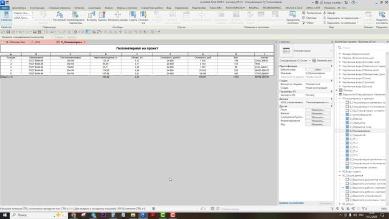The width and height of the screenshot is (389, 219).
Task: Click the project browser search field
Action: (362, 47)
